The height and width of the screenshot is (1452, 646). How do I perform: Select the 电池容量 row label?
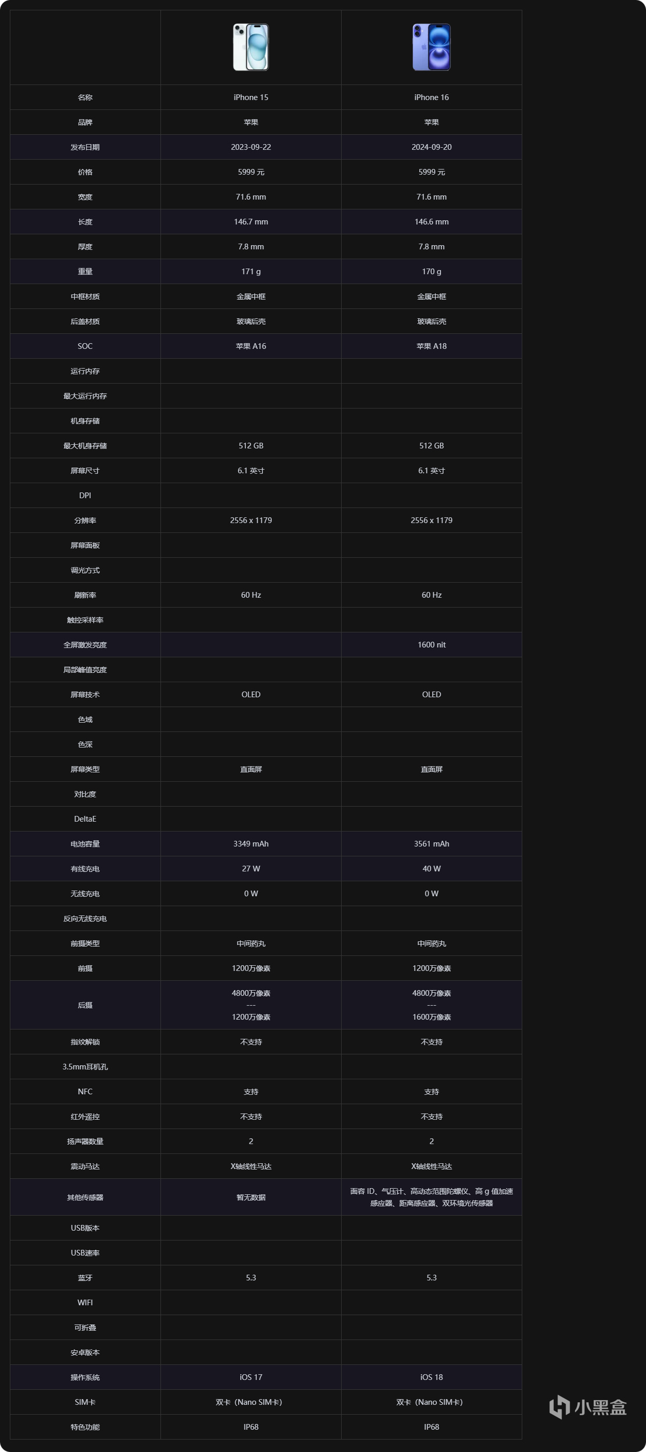click(85, 844)
